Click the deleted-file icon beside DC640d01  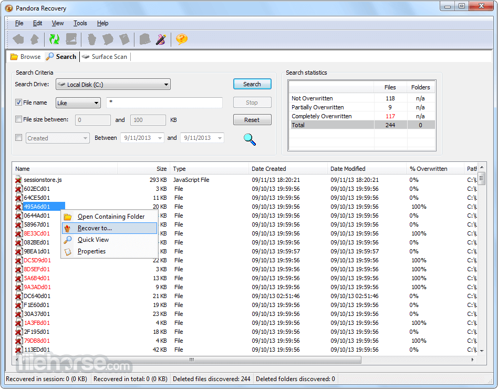19,295
